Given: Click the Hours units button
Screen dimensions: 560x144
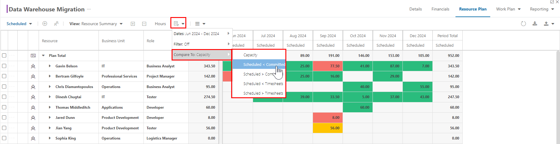Looking at the screenshot, I should point(160,24).
